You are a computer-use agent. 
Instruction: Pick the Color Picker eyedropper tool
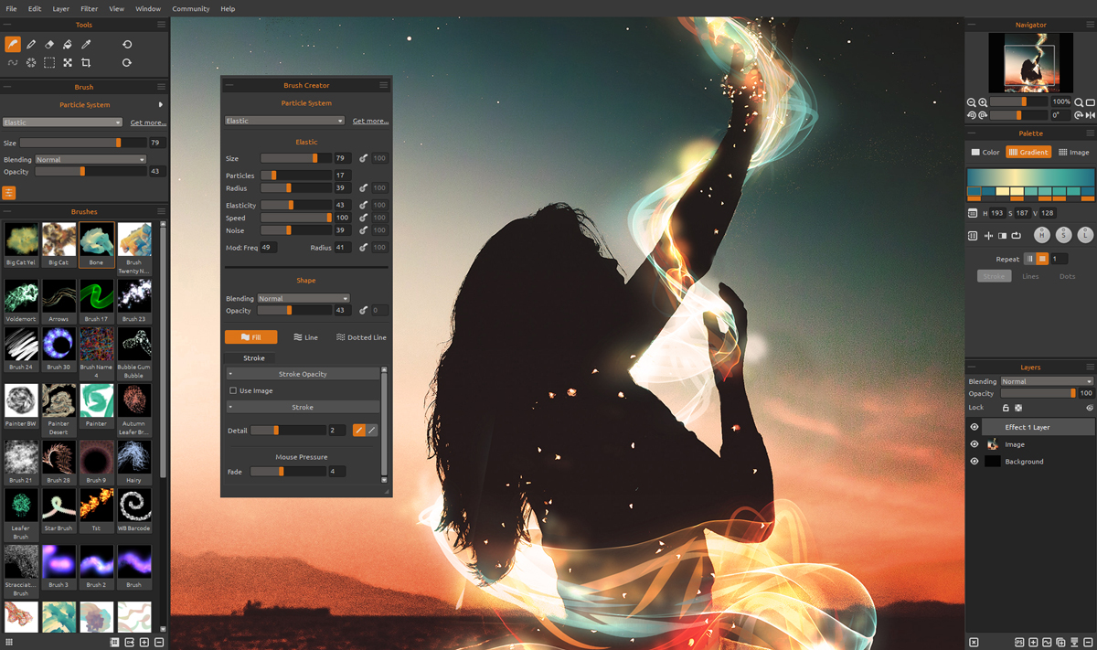point(86,44)
